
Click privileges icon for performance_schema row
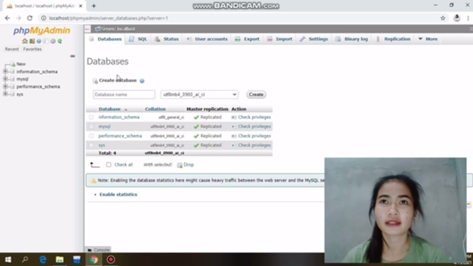click(x=234, y=136)
